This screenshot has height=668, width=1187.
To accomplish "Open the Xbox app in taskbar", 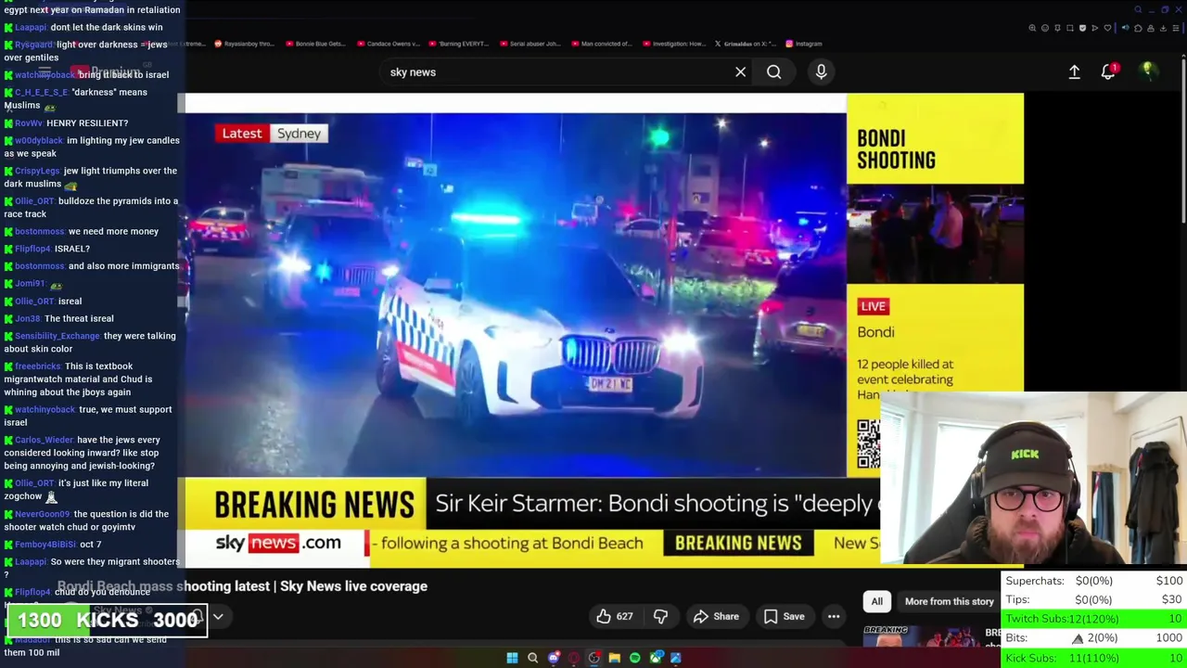I will [656, 658].
